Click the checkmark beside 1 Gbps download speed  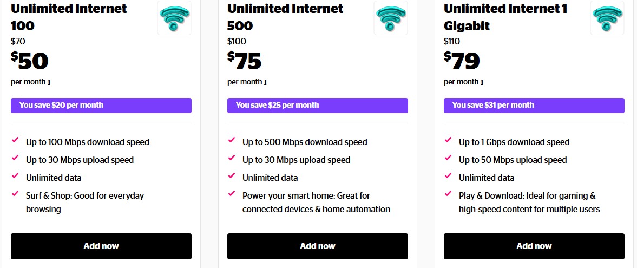click(x=448, y=140)
